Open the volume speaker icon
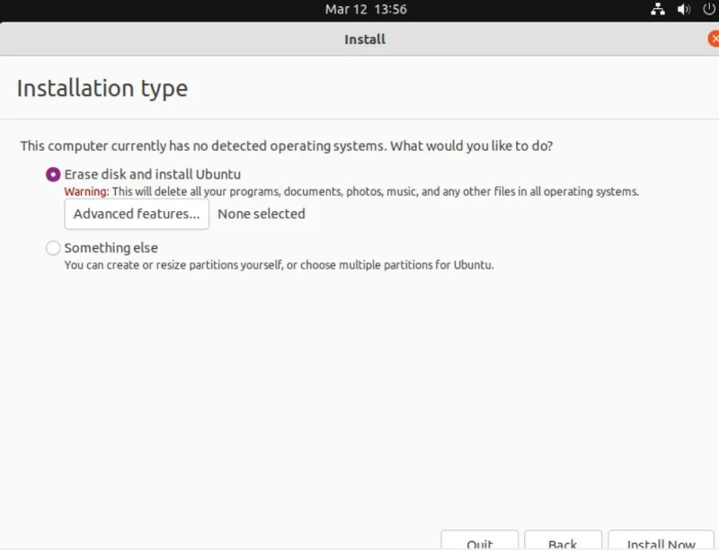719x550 pixels. [684, 9]
